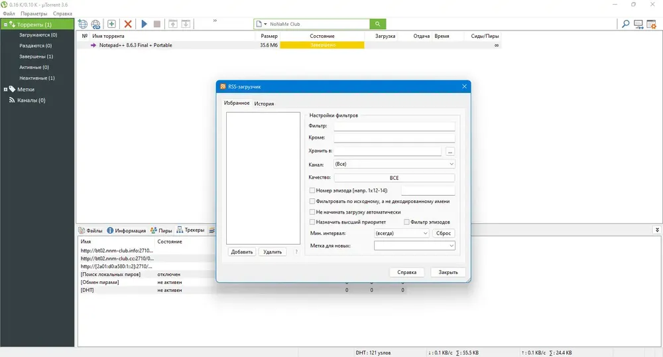
Task: Open the 'Метка для новых' combo box
Action: [x=414, y=246]
